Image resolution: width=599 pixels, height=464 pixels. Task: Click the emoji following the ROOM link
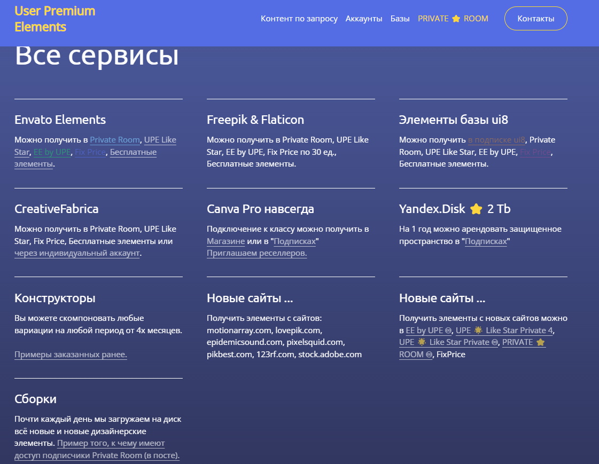[x=428, y=355]
